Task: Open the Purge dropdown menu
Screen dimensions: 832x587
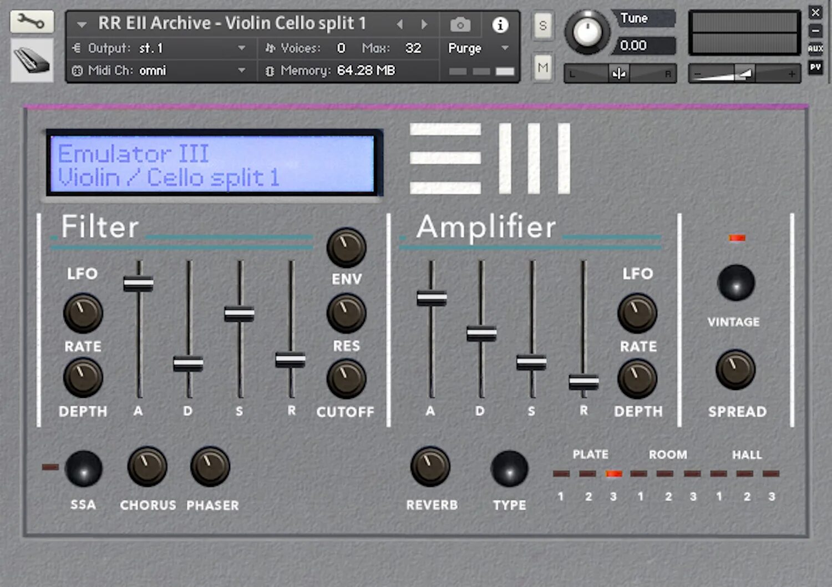Action: [505, 48]
